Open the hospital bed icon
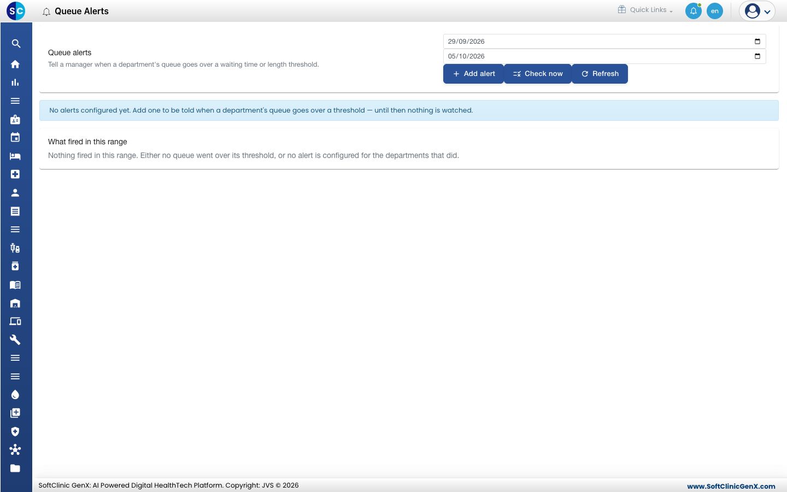The width and height of the screenshot is (787, 492). click(15, 156)
